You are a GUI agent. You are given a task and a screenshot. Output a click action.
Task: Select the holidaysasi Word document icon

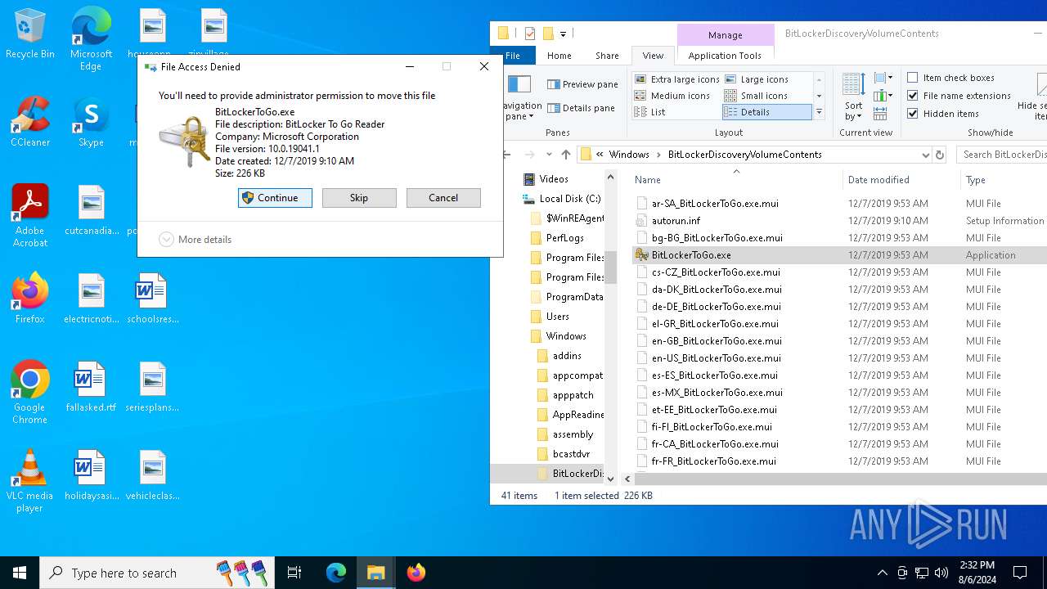pos(91,475)
